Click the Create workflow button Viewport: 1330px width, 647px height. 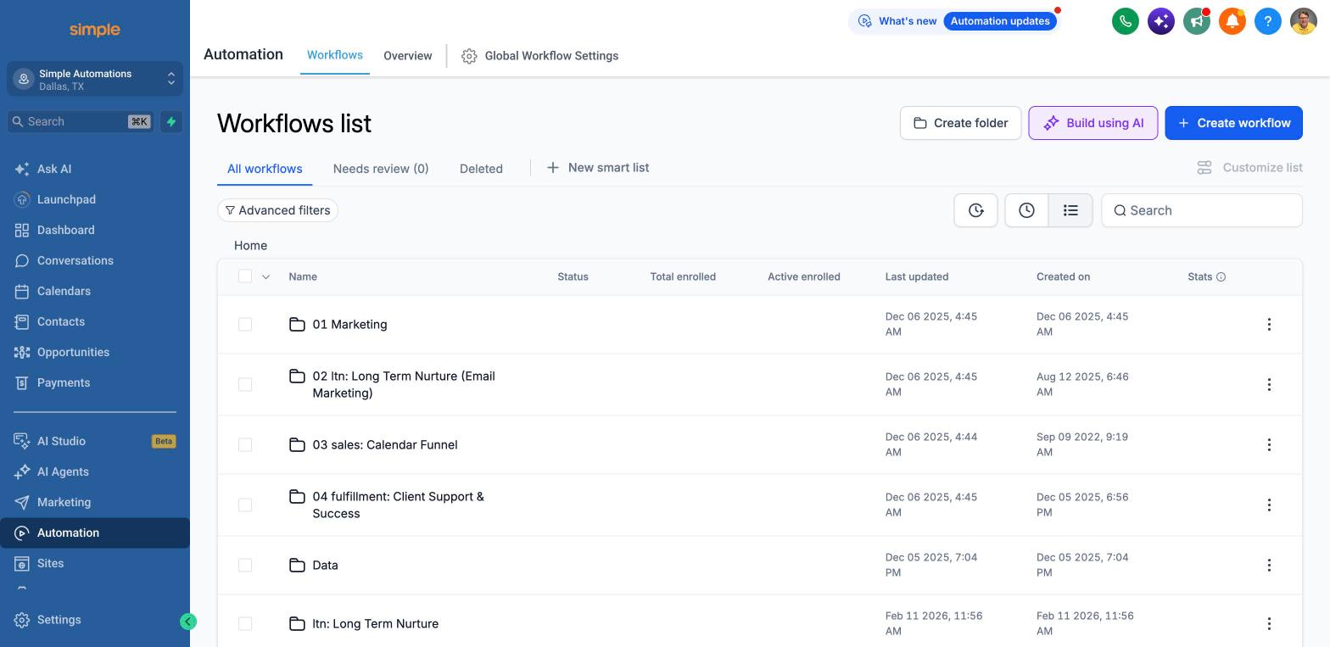[1234, 123]
